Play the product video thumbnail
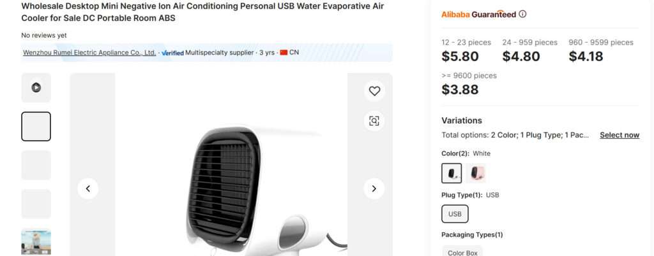 (x=36, y=88)
